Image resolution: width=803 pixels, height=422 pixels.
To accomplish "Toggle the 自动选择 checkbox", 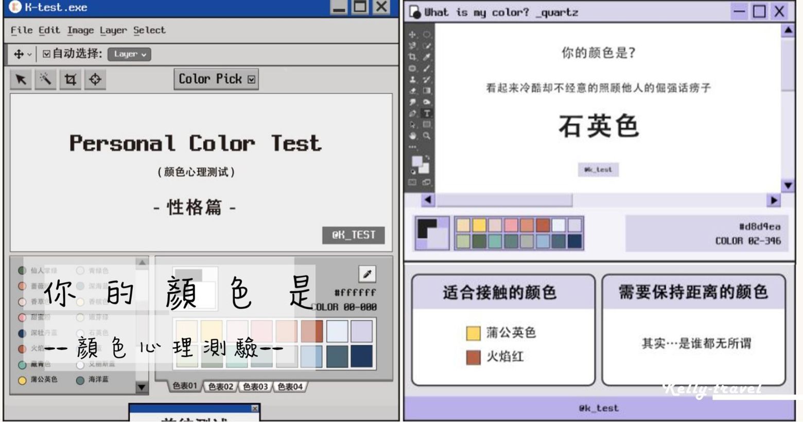I will [x=47, y=54].
